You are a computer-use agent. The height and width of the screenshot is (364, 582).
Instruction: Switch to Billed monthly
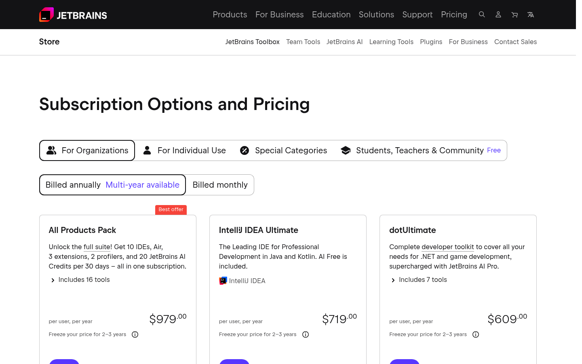pyautogui.click(x=220, y=185)
